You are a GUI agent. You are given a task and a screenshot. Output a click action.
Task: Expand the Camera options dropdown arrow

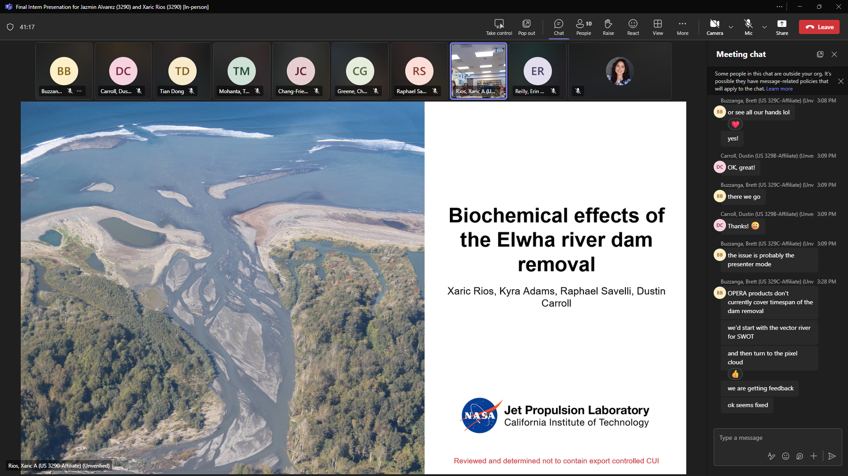click(731, 27)
